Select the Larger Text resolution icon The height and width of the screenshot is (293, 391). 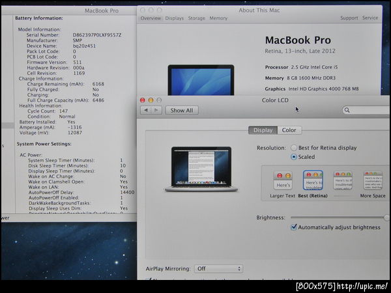tap(283, 180)
